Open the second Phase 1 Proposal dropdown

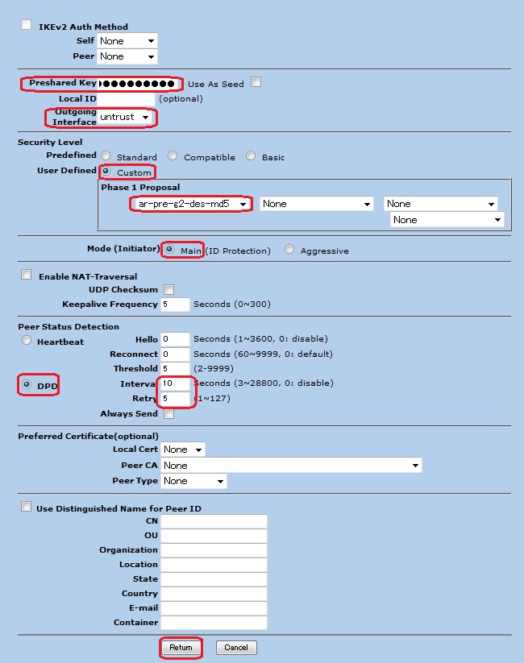[317, 204]
